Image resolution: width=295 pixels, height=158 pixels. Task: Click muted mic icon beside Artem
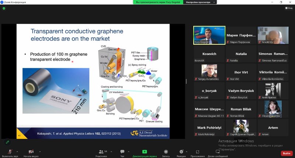[x=260, y=134]
